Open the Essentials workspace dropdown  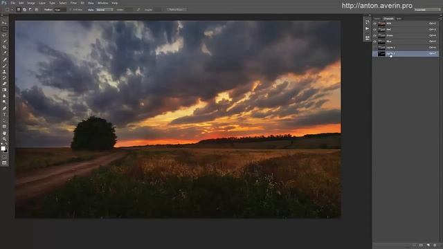[x=427, y=10]
